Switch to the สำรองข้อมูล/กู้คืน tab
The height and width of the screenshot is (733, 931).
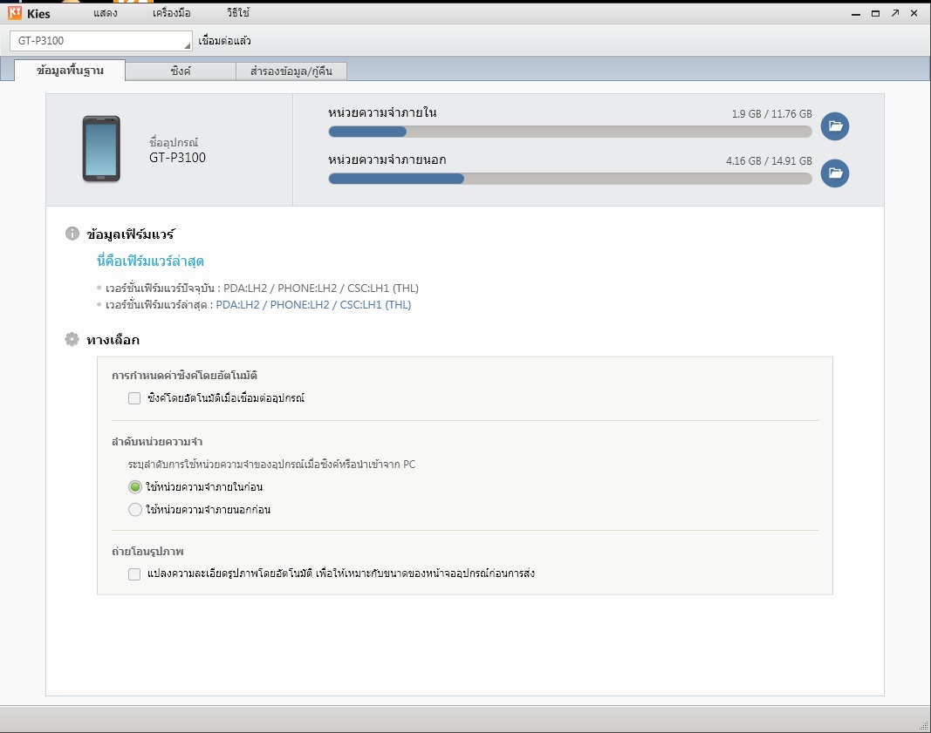coord(291,71)
